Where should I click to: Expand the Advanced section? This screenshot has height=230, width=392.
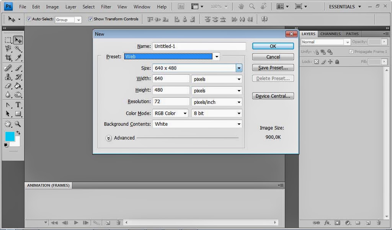109,138
